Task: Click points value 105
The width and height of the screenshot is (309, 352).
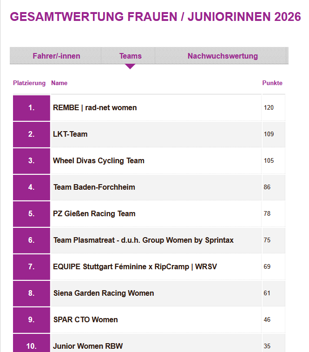Action: pos(269,161)
